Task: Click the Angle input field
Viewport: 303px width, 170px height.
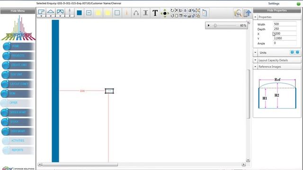Action: coord(285,43)
